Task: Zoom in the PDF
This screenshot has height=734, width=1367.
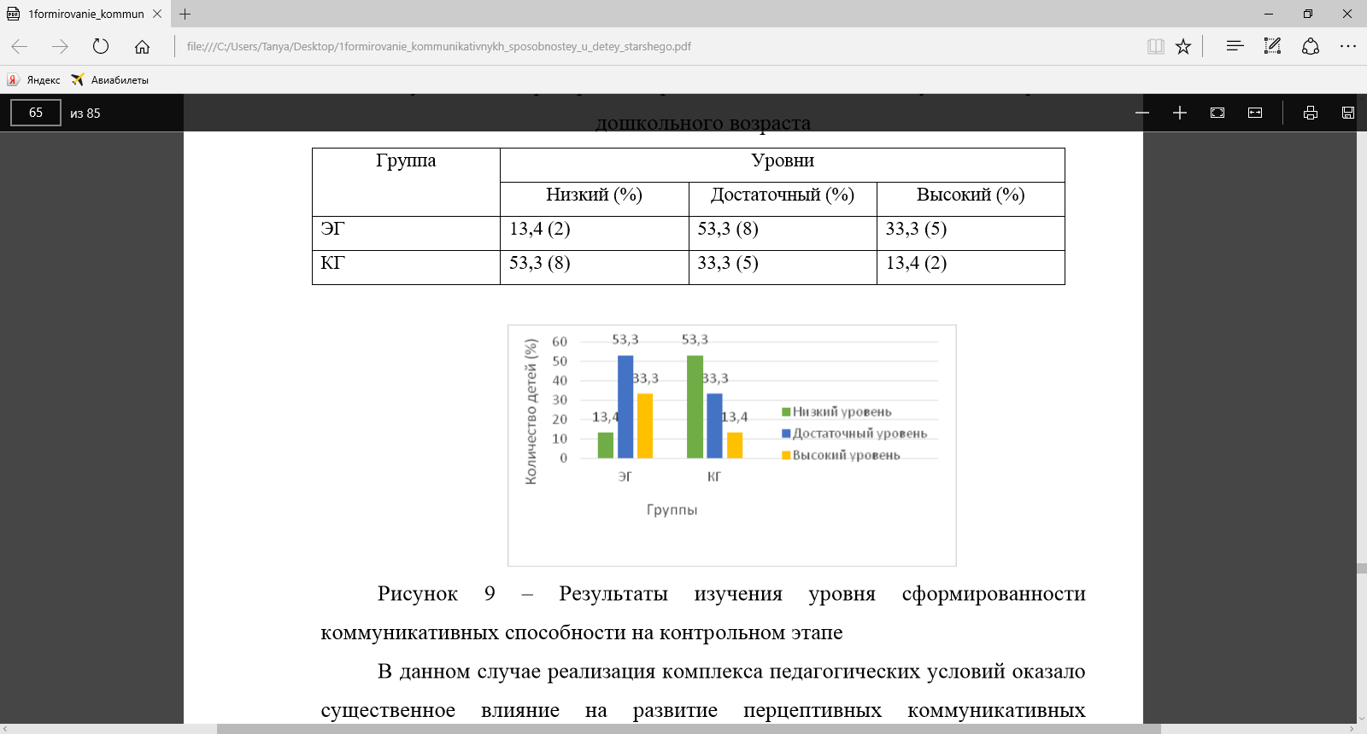Action: [x=1180, y=113]
